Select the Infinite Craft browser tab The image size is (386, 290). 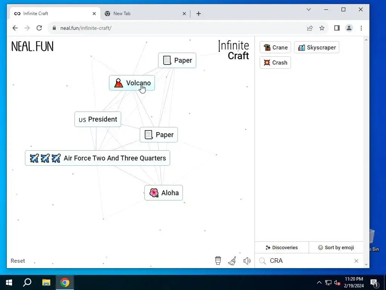click(x=55, y=14)
